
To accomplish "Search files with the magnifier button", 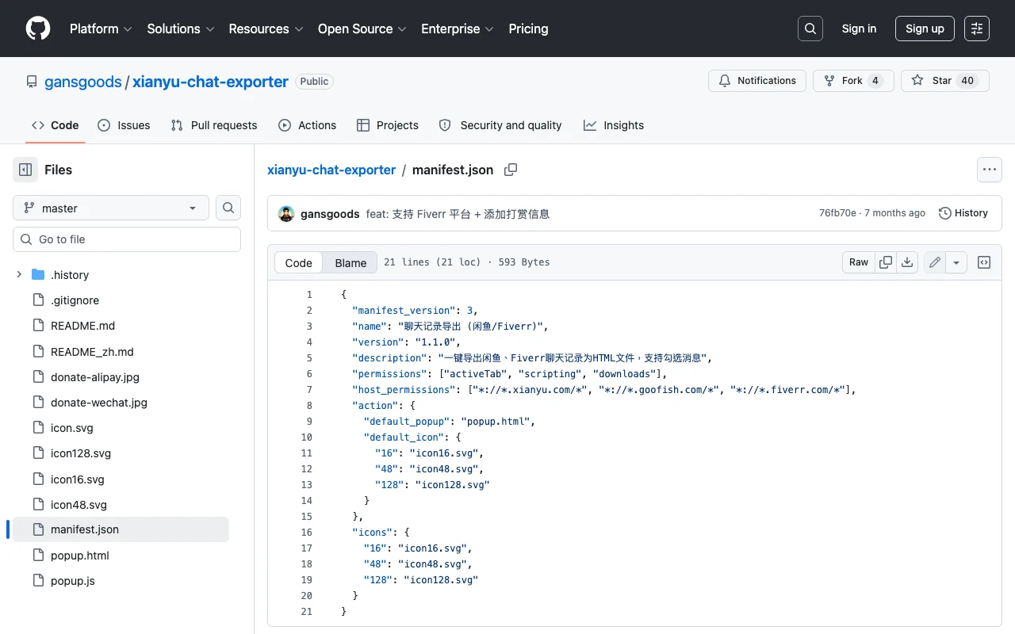I will click(228, 208).
